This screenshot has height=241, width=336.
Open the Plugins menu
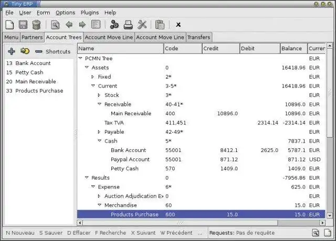tap(90, 13)
